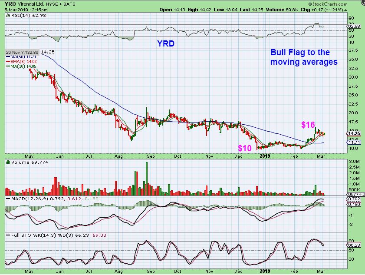Click the Bull Flag to the moving averages note

[303, 57]
